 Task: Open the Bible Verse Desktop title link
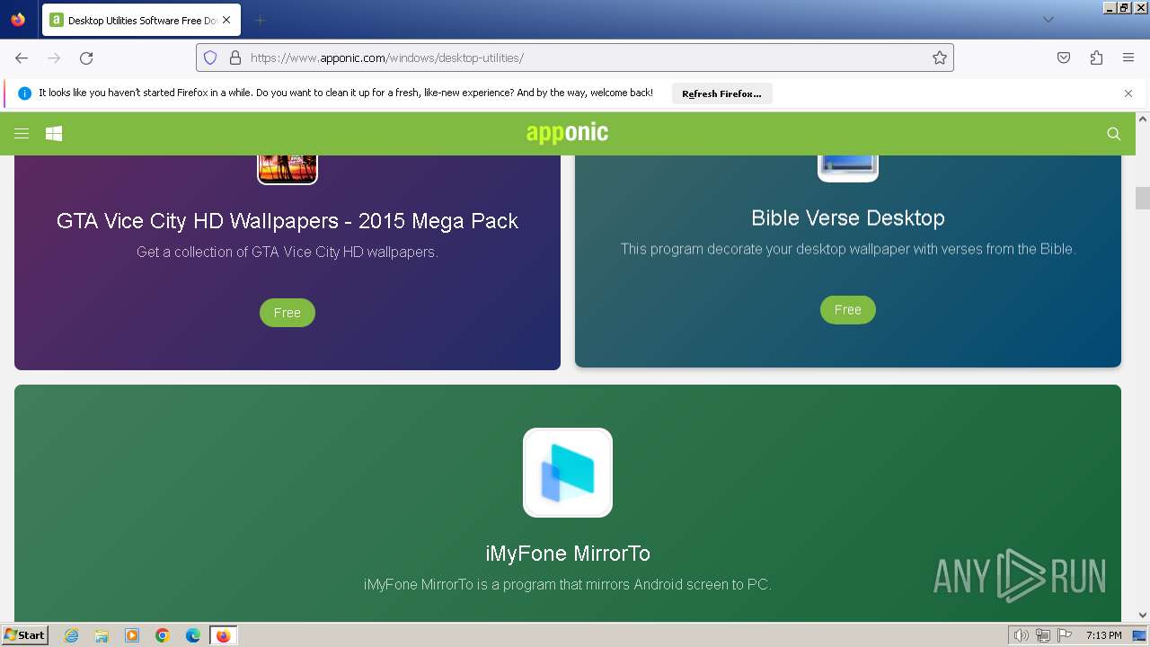(848, 217)
